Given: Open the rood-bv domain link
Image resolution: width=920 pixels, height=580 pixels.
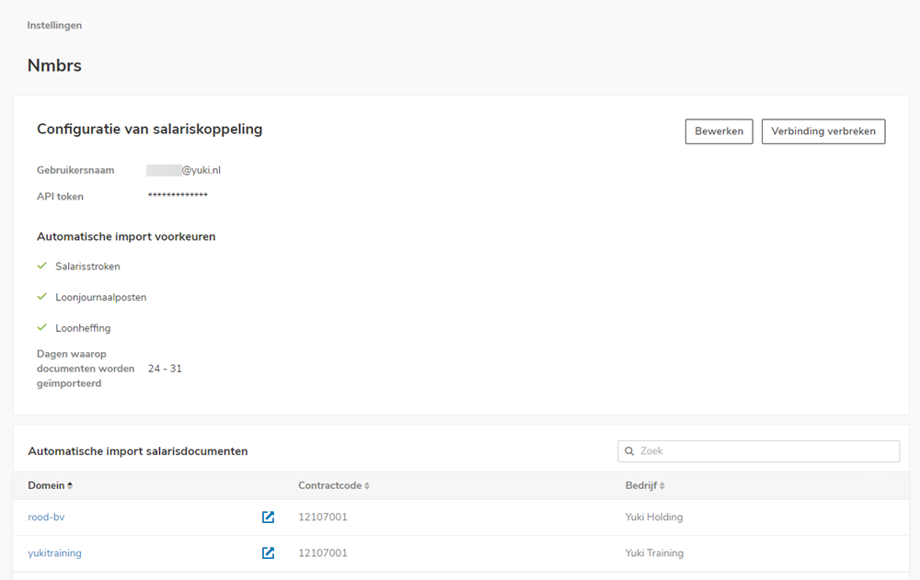Looking at the screenshot, I should pos(46,517).
